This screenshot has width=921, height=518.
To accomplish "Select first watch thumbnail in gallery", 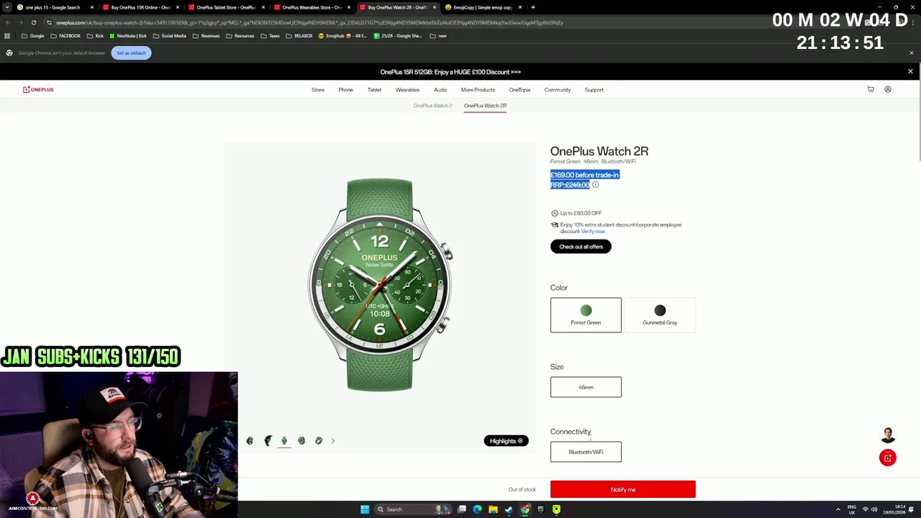I will tap(250, 440).
